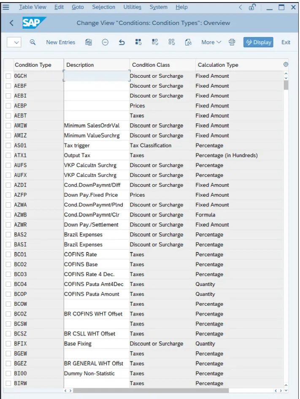
Task: Click 'BR CSLL WHT Offset' description cell
Action: point(97,334)
